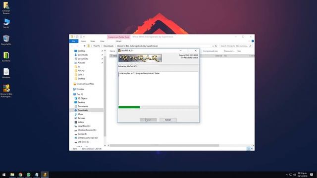Open the AVCHD folder in navigation pane
The width and height of the screenshot is (317, 178).
point(81,71)
